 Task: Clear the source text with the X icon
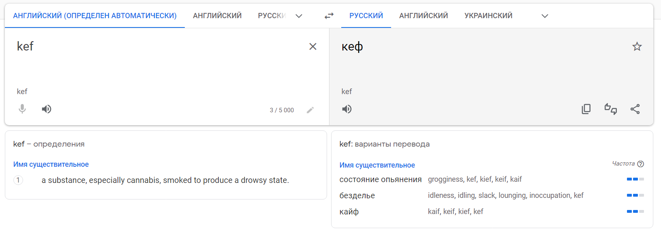(312, 46)
